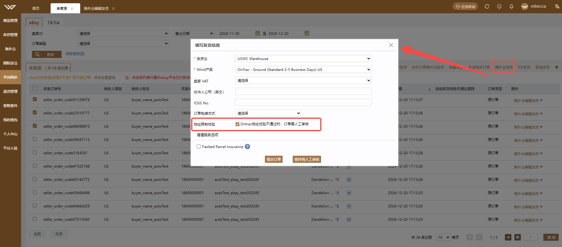This screenshot has width=562, height=247.
Task: Click the rebecca user avatar
Action: [525, 6]
